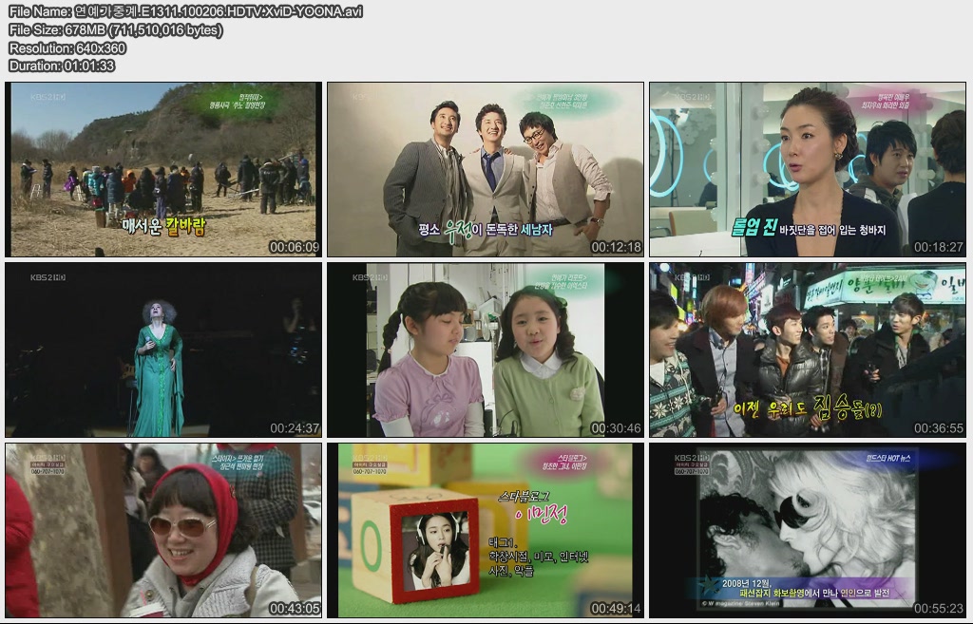This screenshot has width=973, height=624.
Task: Click the thumbnail with two young girls
Action: pos(486,350)
